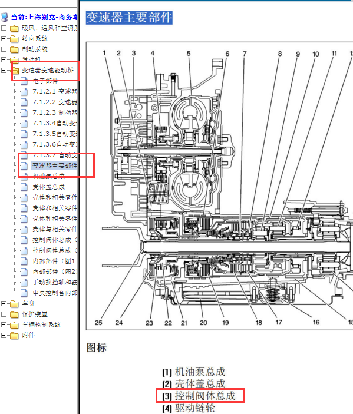Click legend entry [3] 控制阀体总成
The height and width of the screenshot is (414, 353).
click(x=199, y=396)
